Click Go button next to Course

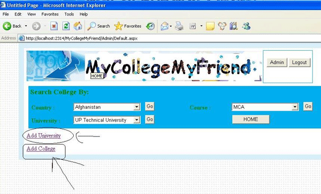(308, 106)
